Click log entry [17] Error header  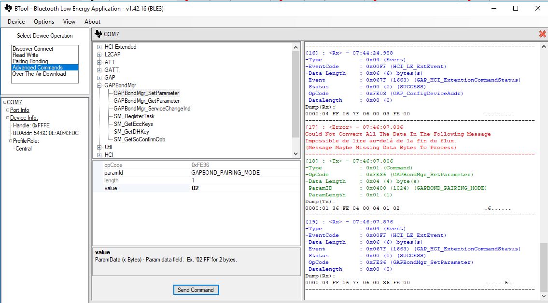[x=354, y=127]
